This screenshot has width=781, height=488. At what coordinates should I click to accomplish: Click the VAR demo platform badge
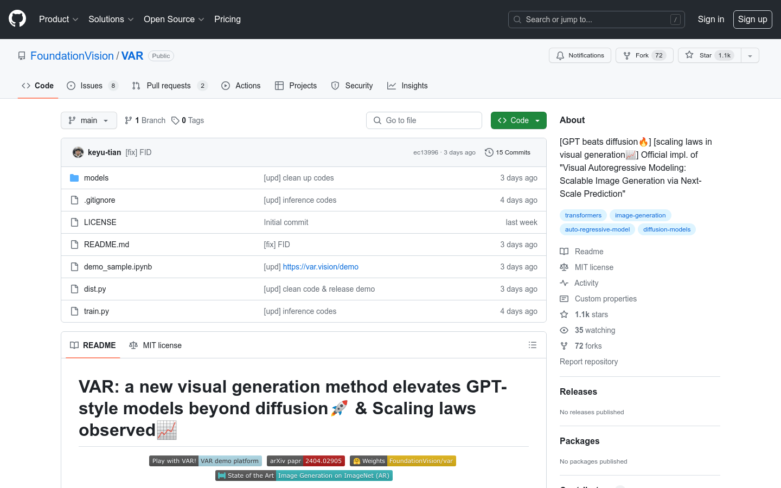click(206, 461)
